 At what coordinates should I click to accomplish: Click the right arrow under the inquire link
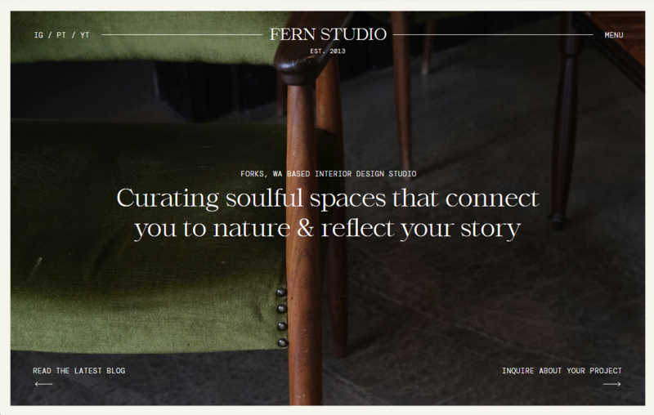click(x=611, y=384)
